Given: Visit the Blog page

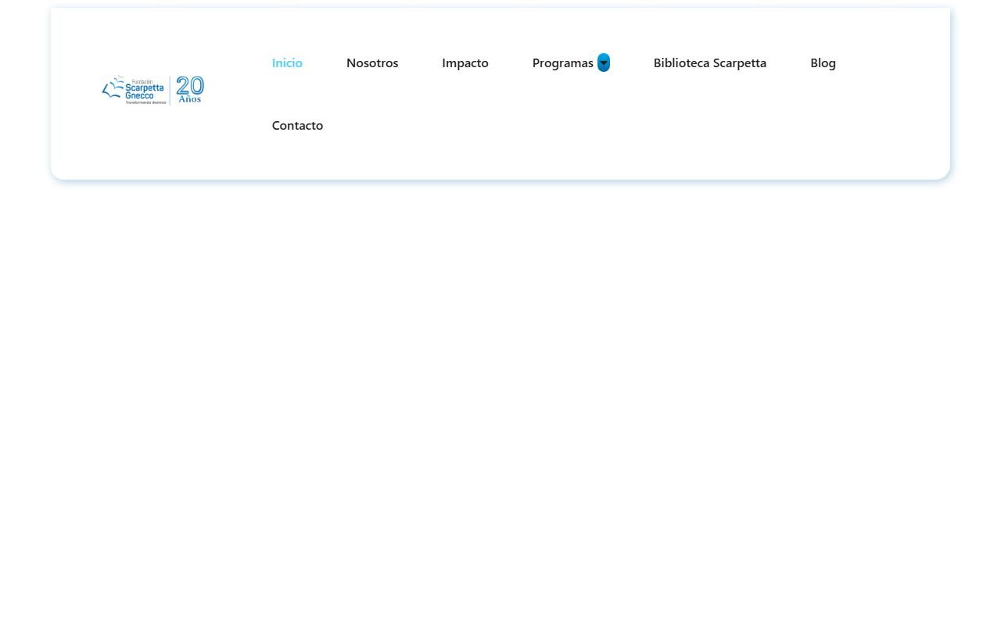Looking at the screenshot, I should 823,62.
